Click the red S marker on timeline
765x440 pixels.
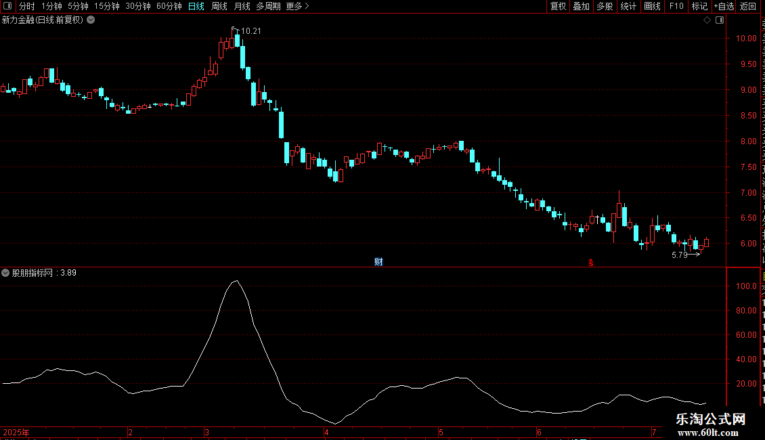click(591, 263)
